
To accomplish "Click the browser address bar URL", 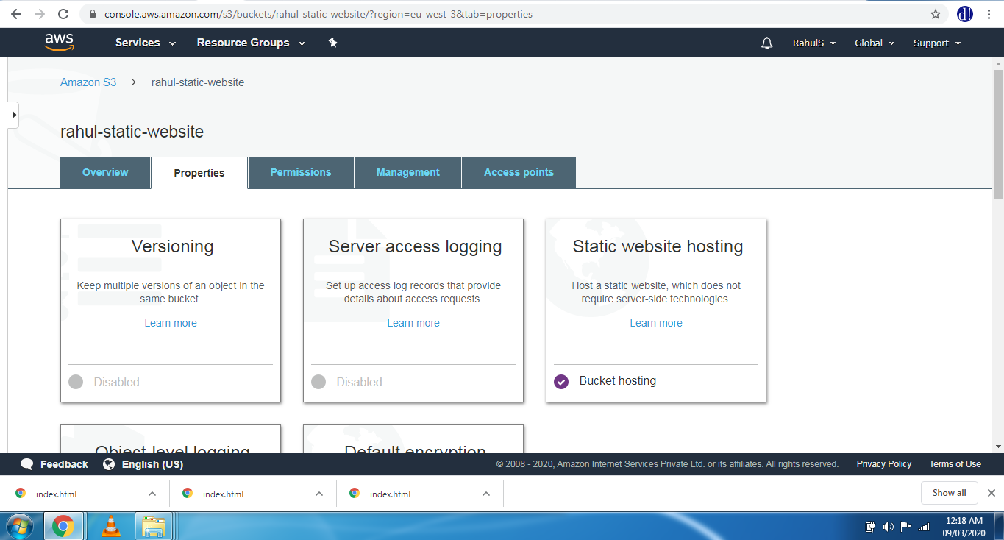I will [x=318, y=14].
